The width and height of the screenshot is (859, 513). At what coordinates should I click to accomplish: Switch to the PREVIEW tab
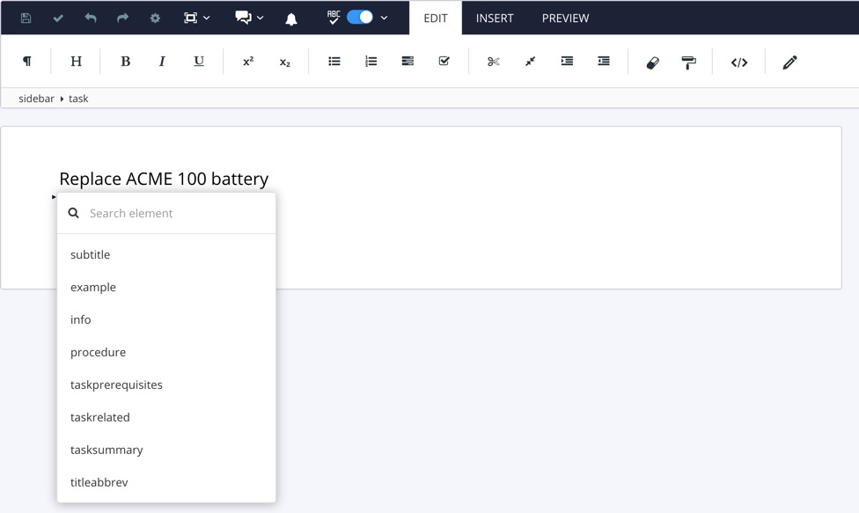565,18
